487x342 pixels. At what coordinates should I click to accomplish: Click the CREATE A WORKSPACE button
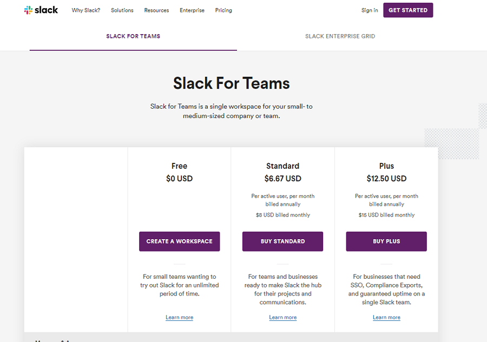(179, 241)
